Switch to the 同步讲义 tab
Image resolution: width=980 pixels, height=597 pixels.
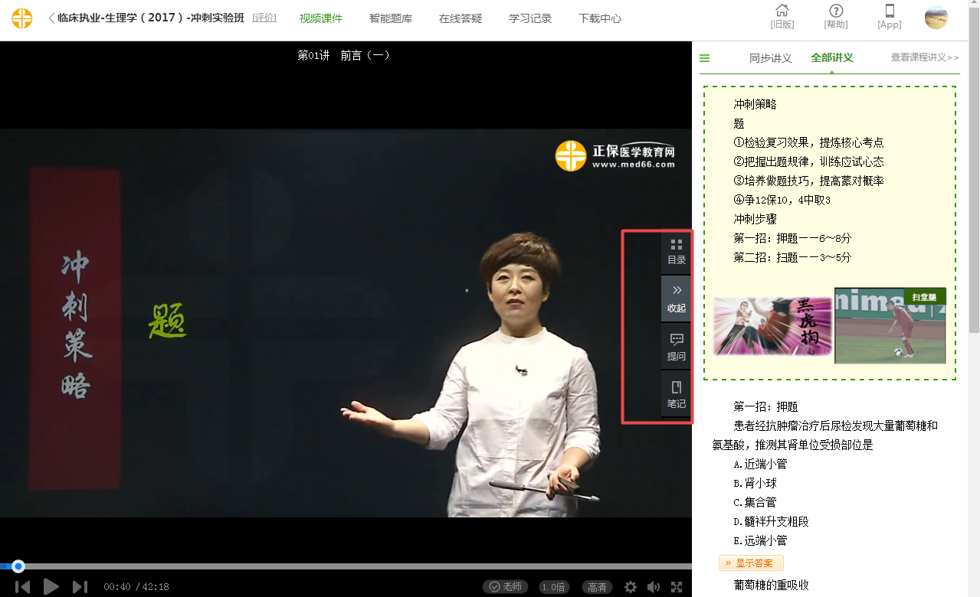[x=770, y=58]
